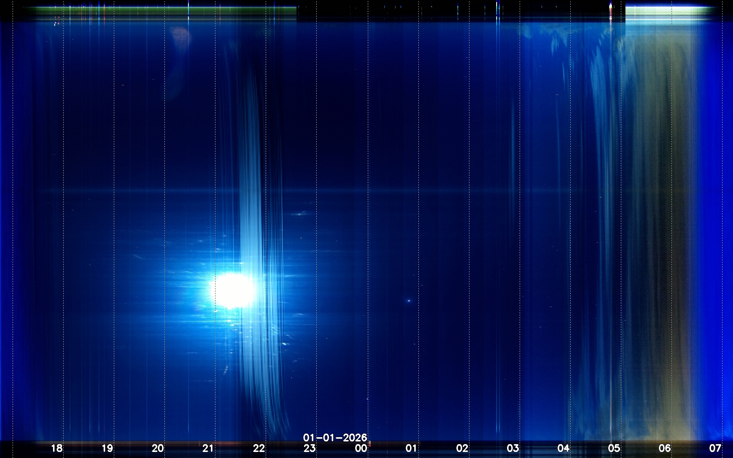Click the bright white moon glare
733x458 pixels.
pyautogui.click(x=233, y=290)
